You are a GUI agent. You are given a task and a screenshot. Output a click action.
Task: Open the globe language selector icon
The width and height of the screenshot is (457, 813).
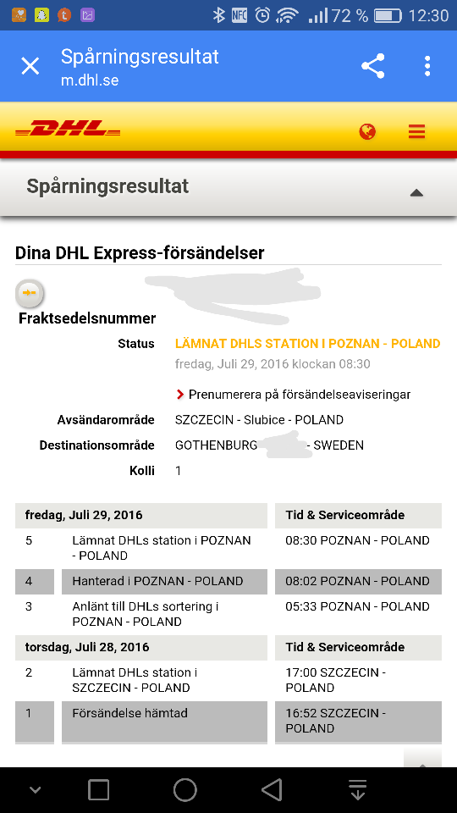367,132
